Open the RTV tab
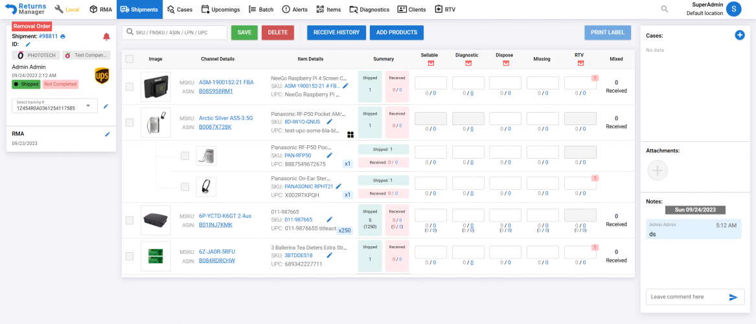Image resolution: width=756 pixels, height=324 pixels. click(x=444, y=9)
